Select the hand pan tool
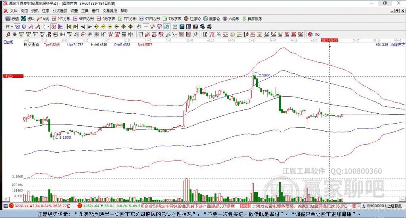The image size is (406, 218). point(139,27)
